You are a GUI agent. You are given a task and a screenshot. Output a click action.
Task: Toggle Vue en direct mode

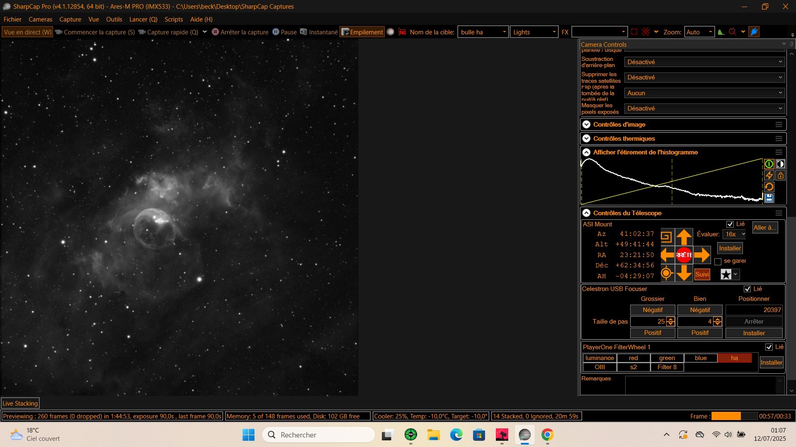point(27,32)
